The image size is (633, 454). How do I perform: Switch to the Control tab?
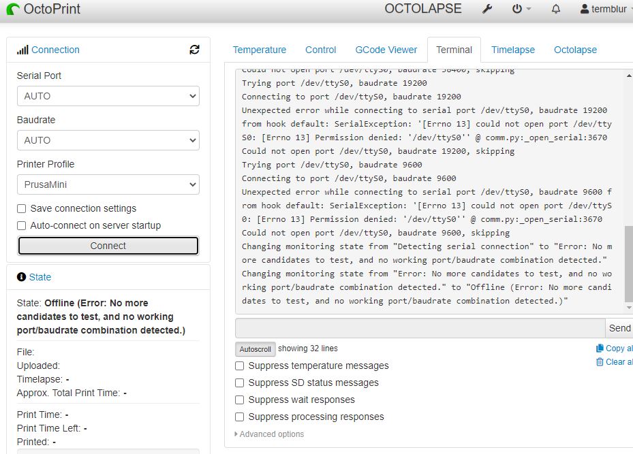coord(320,50)
